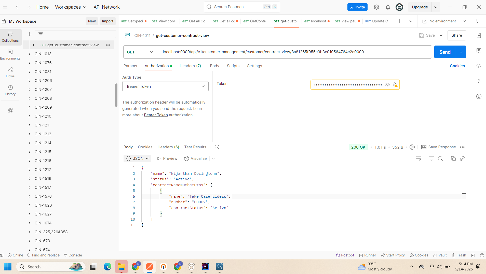Open the Flows sidebar panel
Image resolution: width=486 pixels, height=274 pixels.
10,73
